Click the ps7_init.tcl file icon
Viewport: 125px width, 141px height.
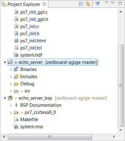tap(17, 48)
